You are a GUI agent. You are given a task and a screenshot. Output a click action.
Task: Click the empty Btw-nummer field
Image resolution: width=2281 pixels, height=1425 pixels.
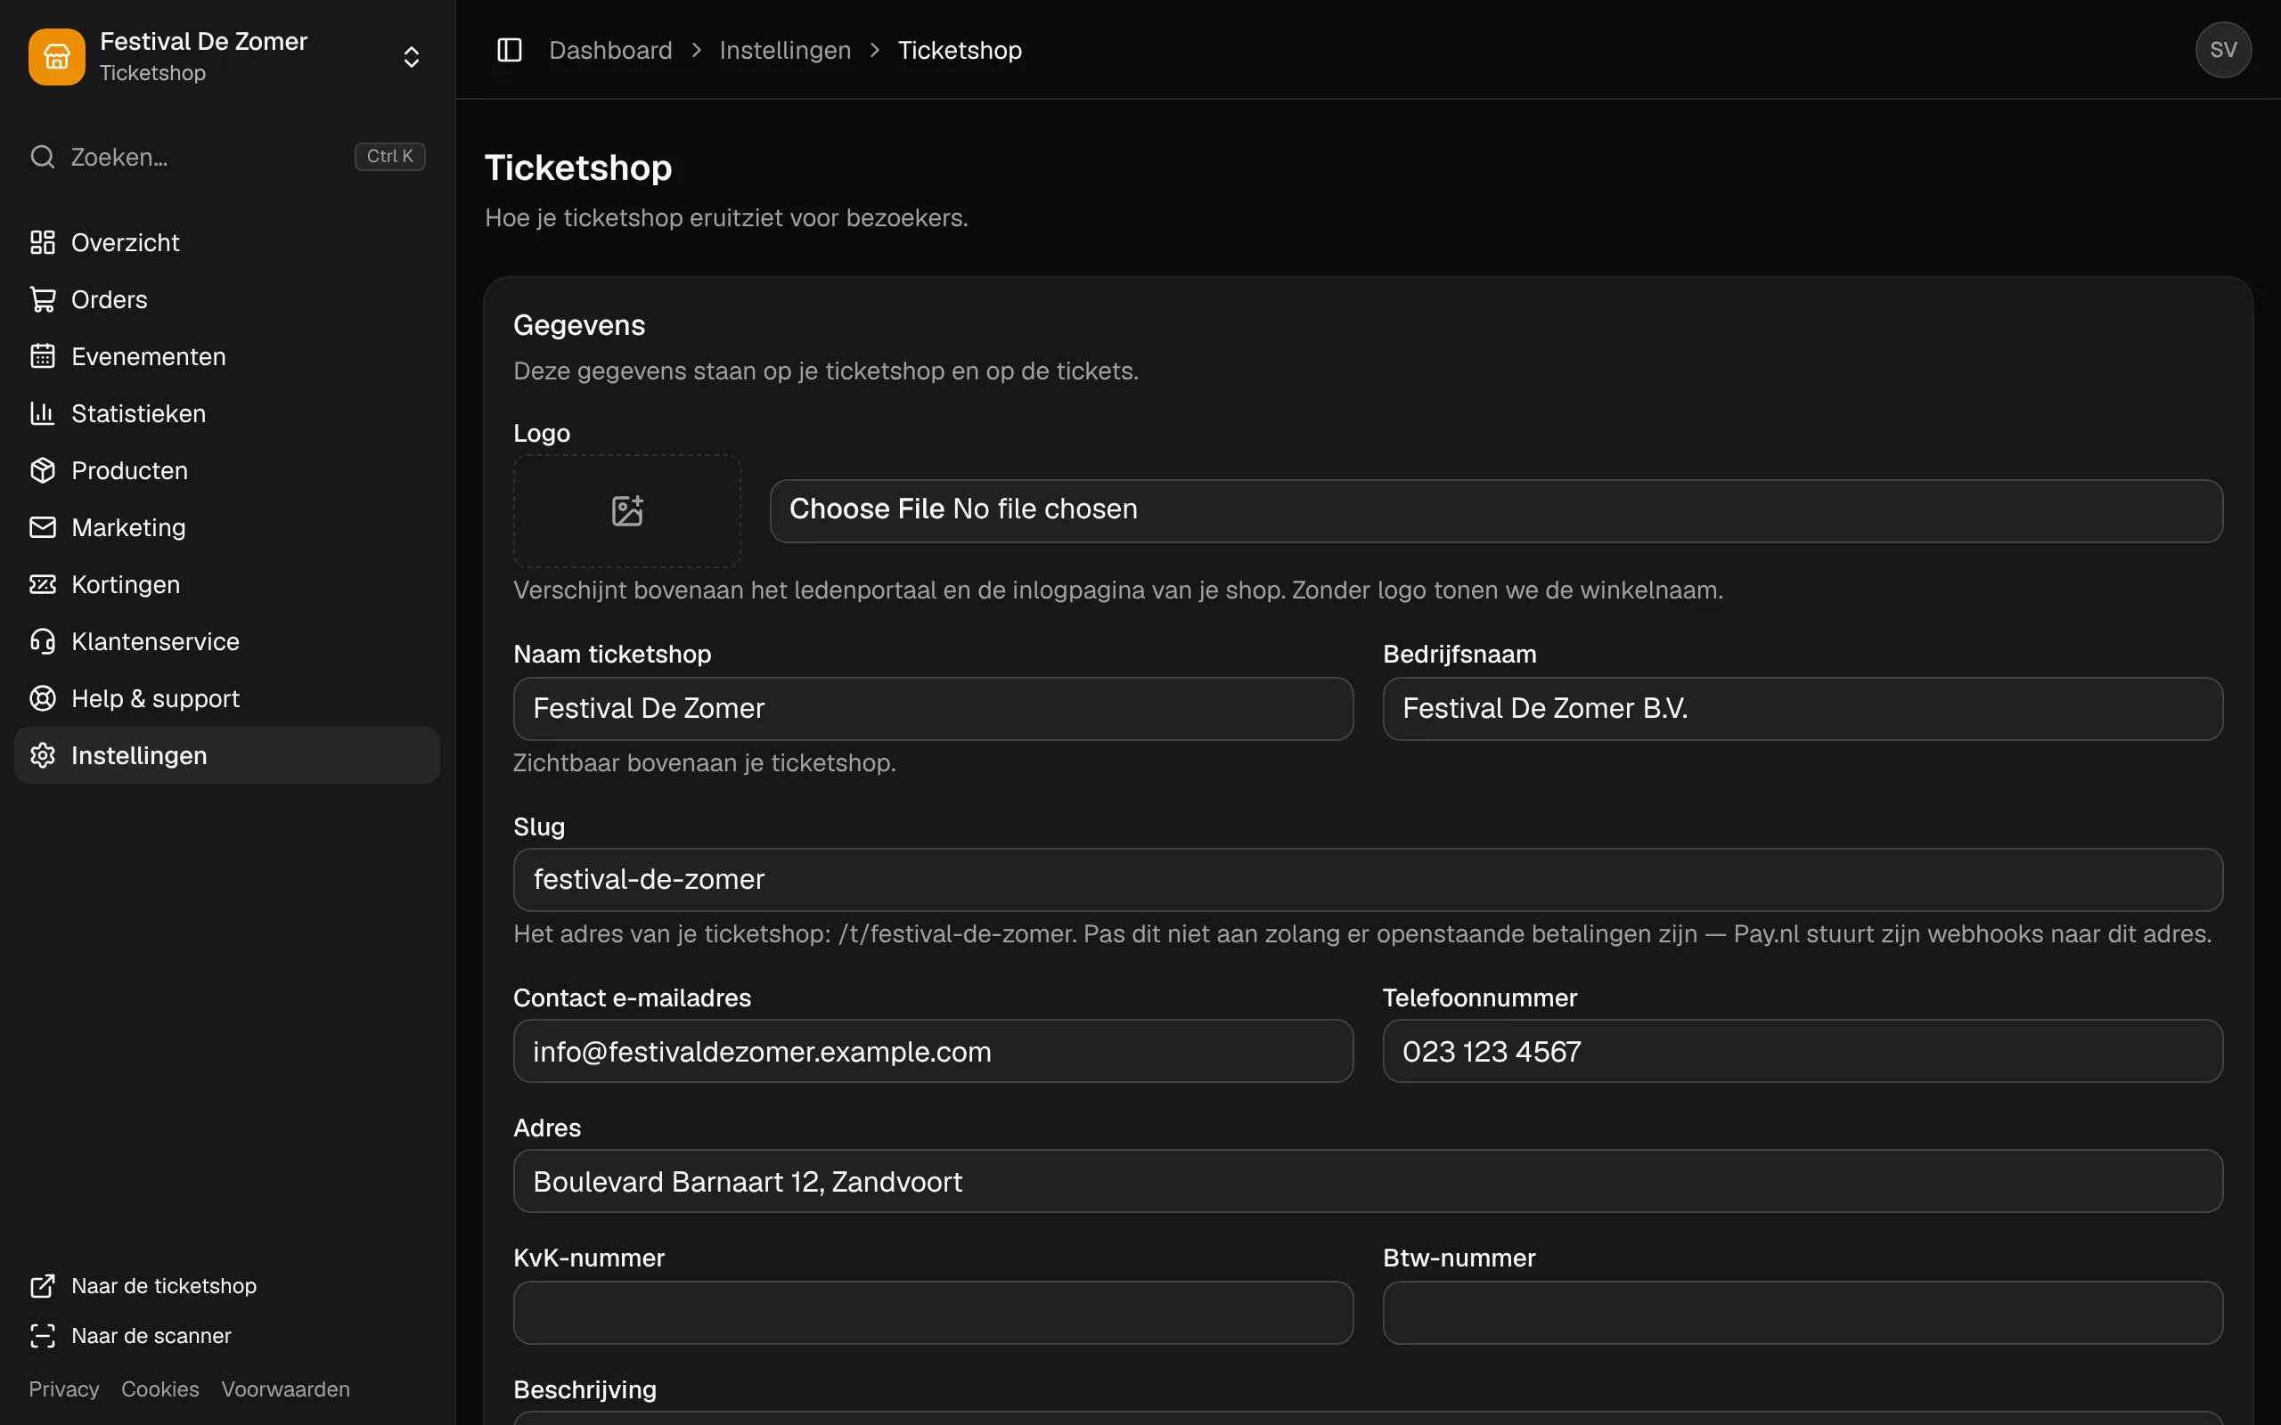pos(1803,1312)
